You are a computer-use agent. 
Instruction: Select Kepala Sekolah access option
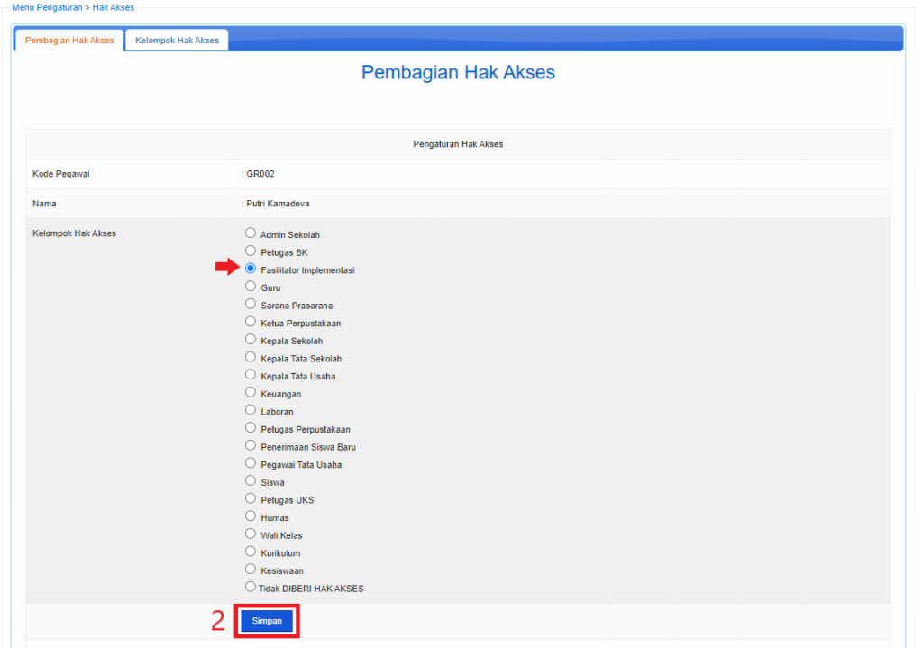(x=250, y=340)
